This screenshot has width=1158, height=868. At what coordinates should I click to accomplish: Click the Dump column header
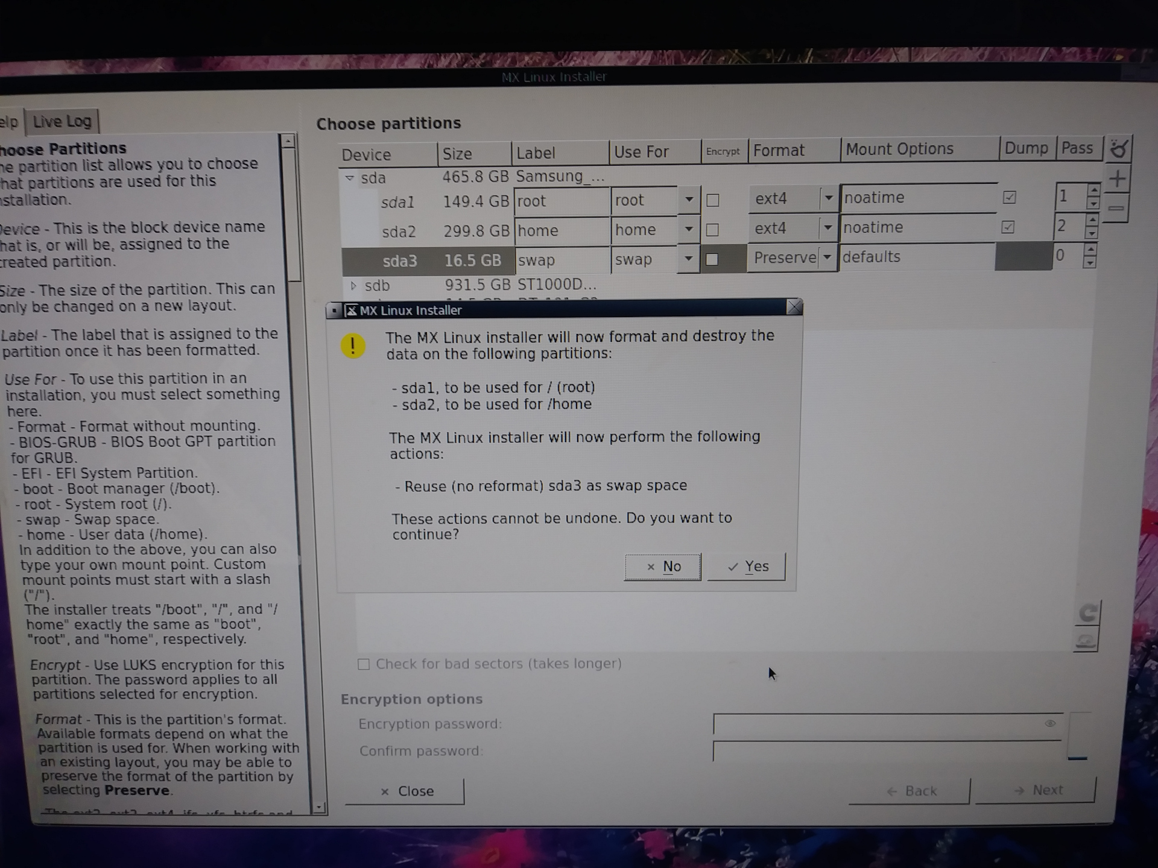click(1027, 148)
